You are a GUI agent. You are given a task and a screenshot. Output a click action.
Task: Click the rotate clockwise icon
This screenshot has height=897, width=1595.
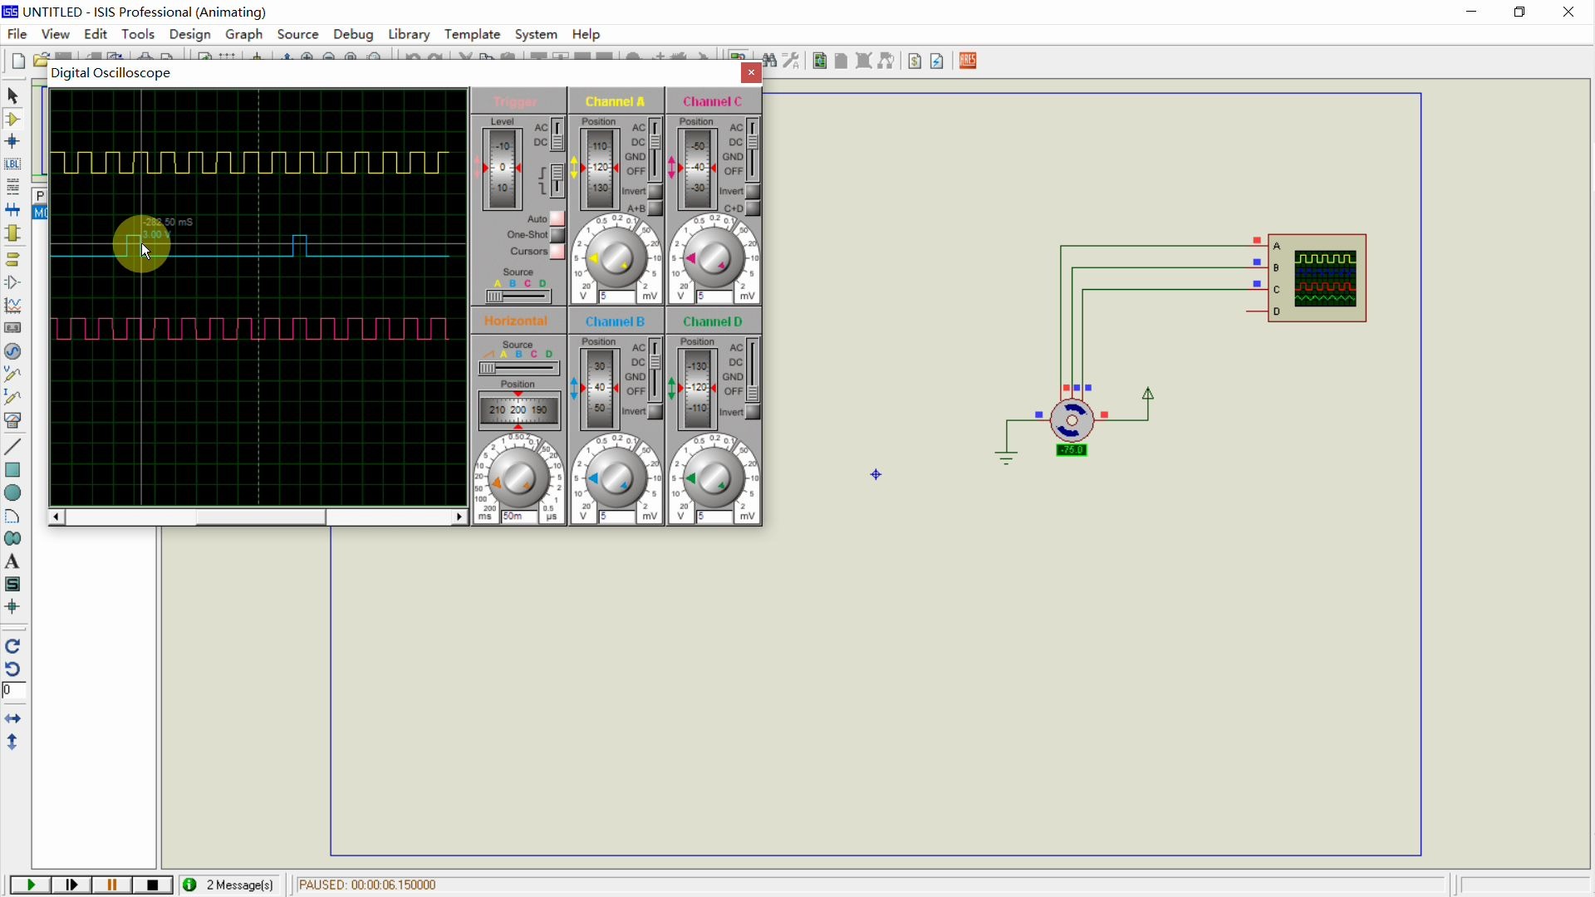[x=12, y=647]
